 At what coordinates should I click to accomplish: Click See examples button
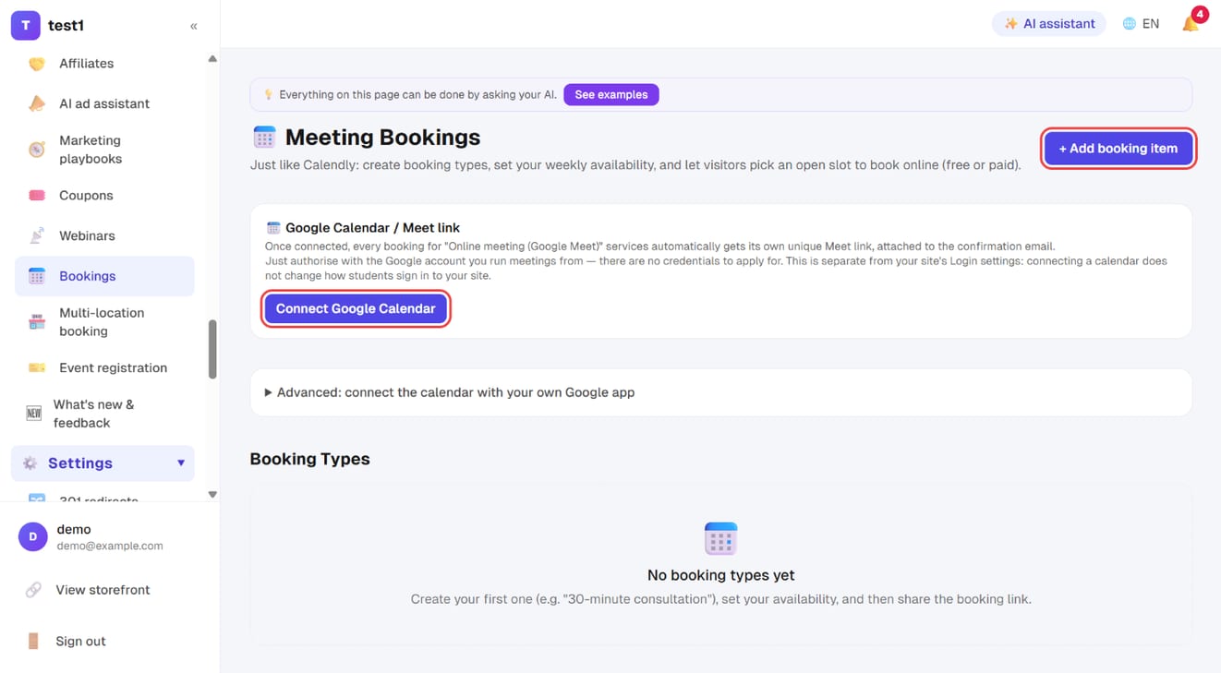tap(610, 94)
